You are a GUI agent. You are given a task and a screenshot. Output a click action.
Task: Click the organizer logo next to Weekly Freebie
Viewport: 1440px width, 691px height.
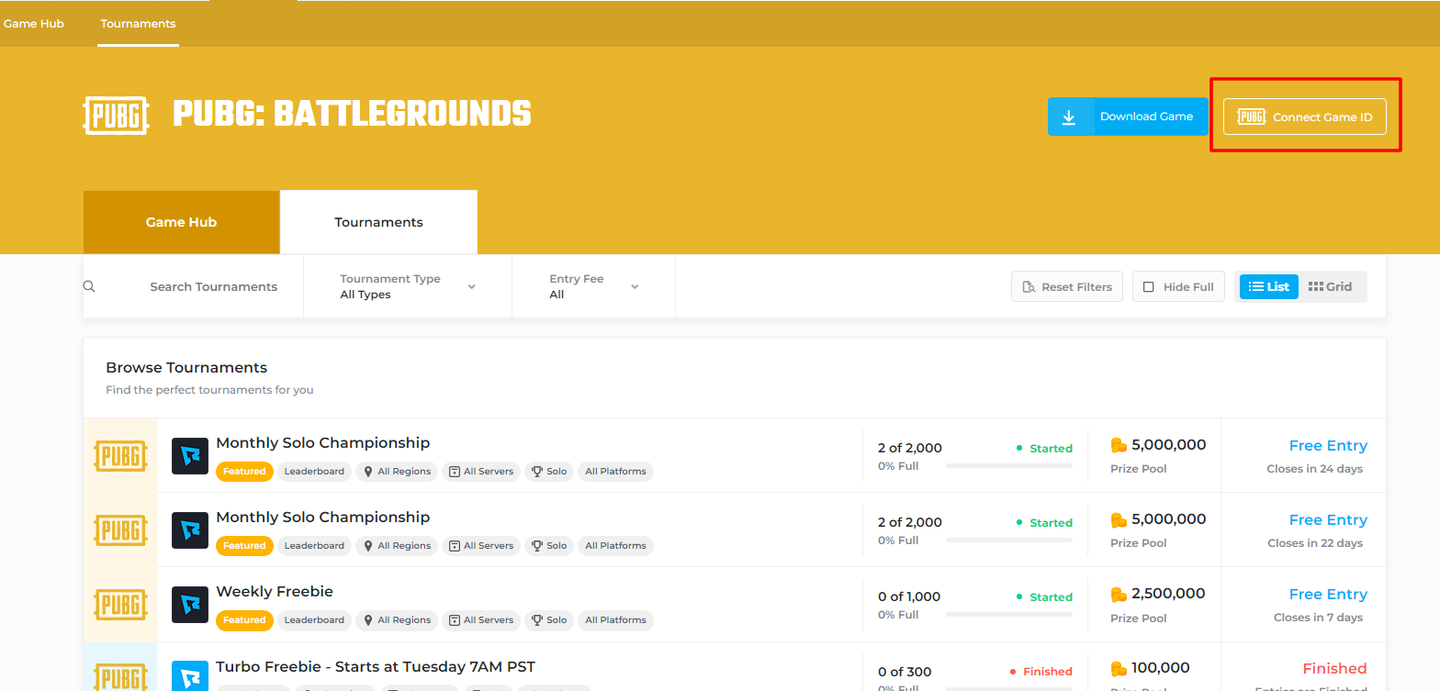190,605
